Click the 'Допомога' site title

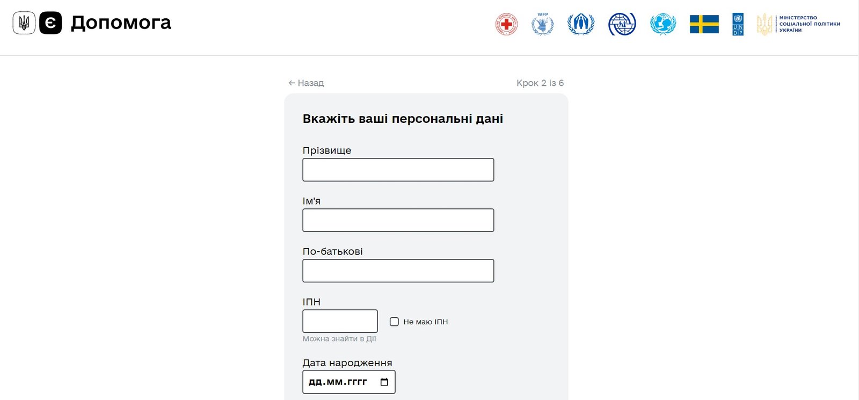[x=121, y=23]
